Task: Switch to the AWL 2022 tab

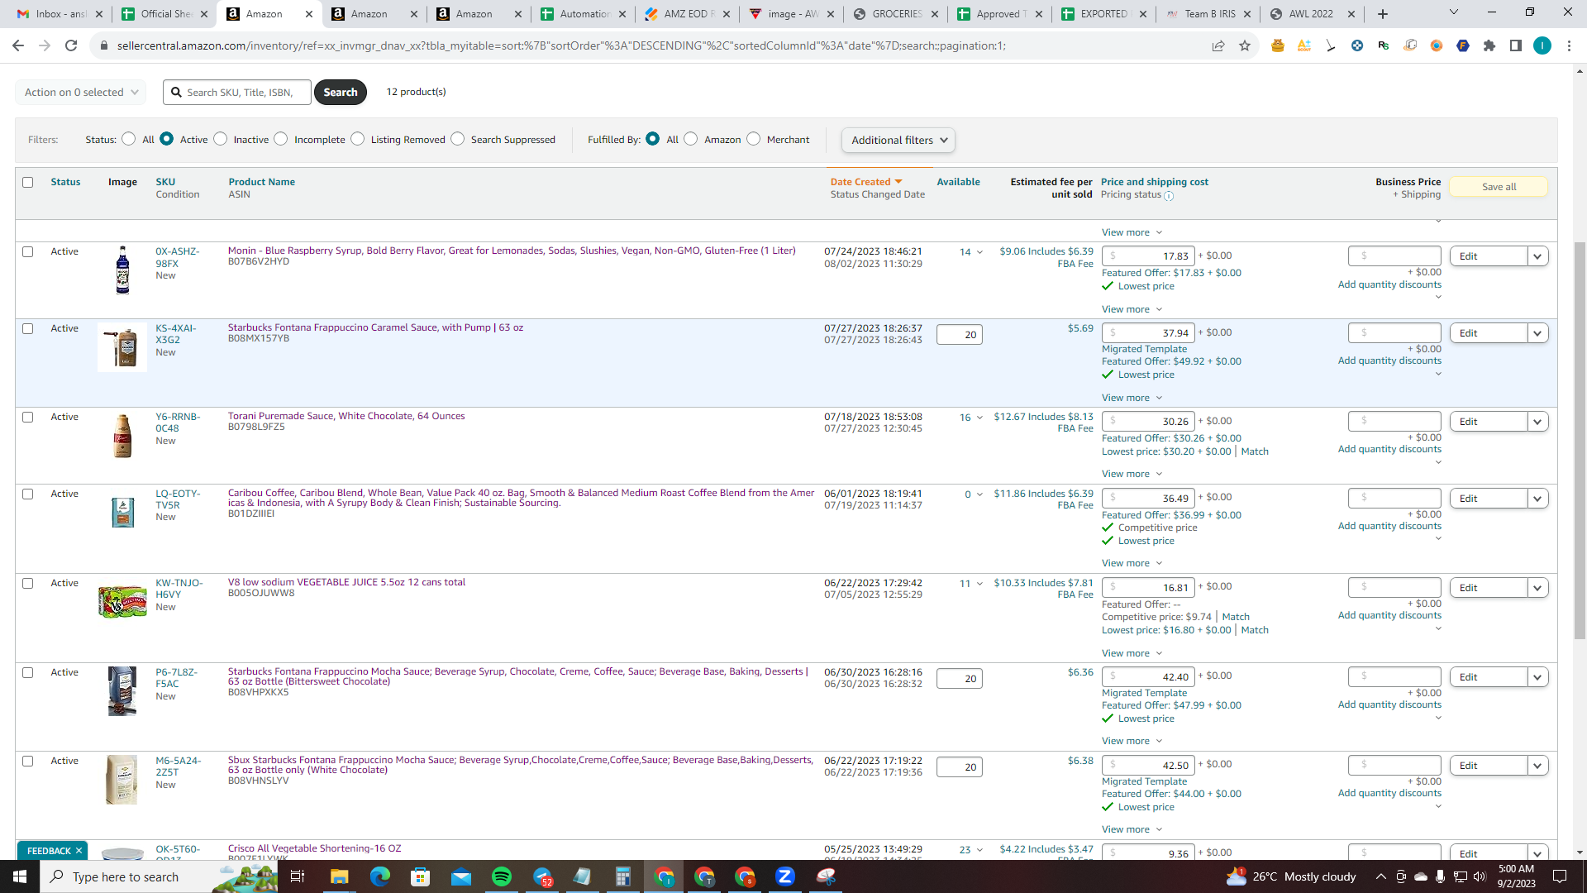Action: click(1313, 14)
